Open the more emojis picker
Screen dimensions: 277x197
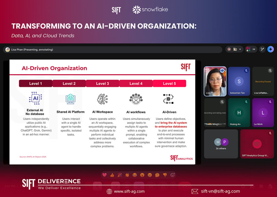tap(173, 175)
